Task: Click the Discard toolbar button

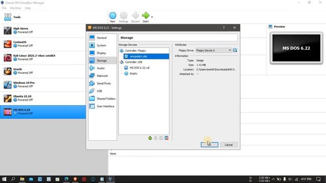Action: [135, 17]
